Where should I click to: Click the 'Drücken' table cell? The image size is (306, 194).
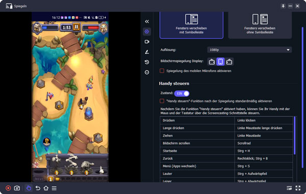(x=197, y=120)
